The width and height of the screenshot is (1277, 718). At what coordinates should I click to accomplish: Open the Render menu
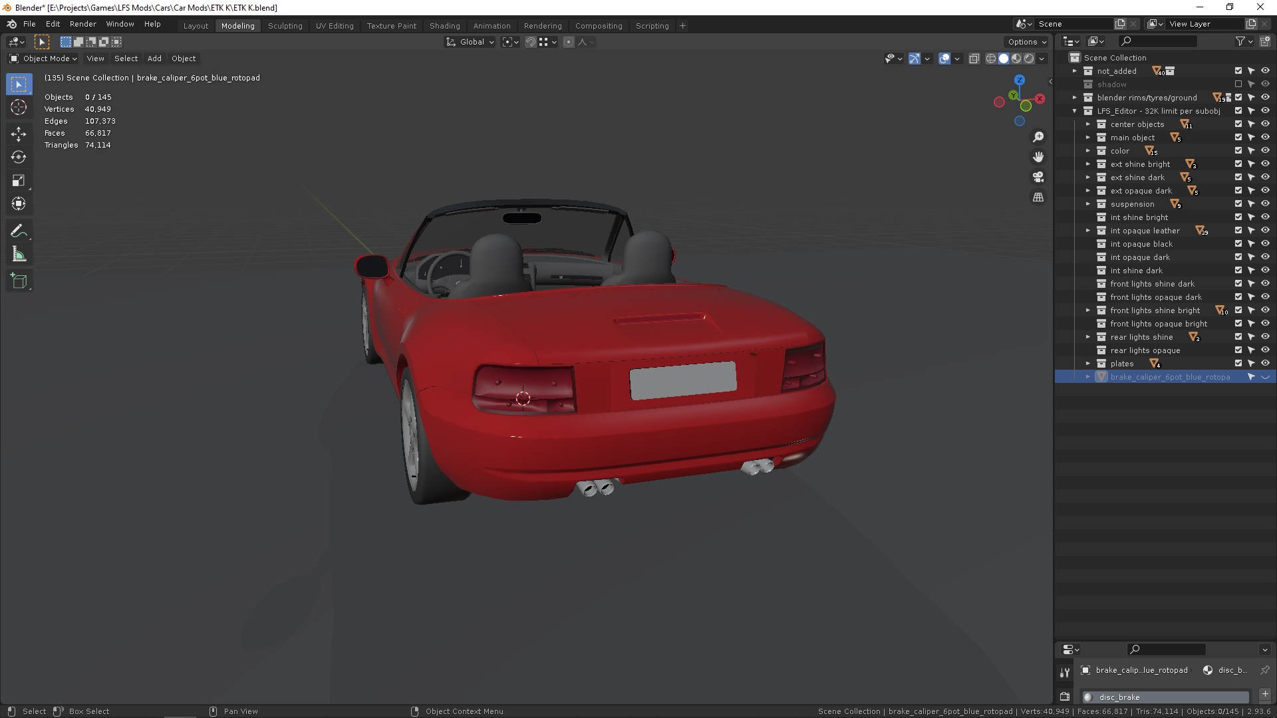click(82, 24)
